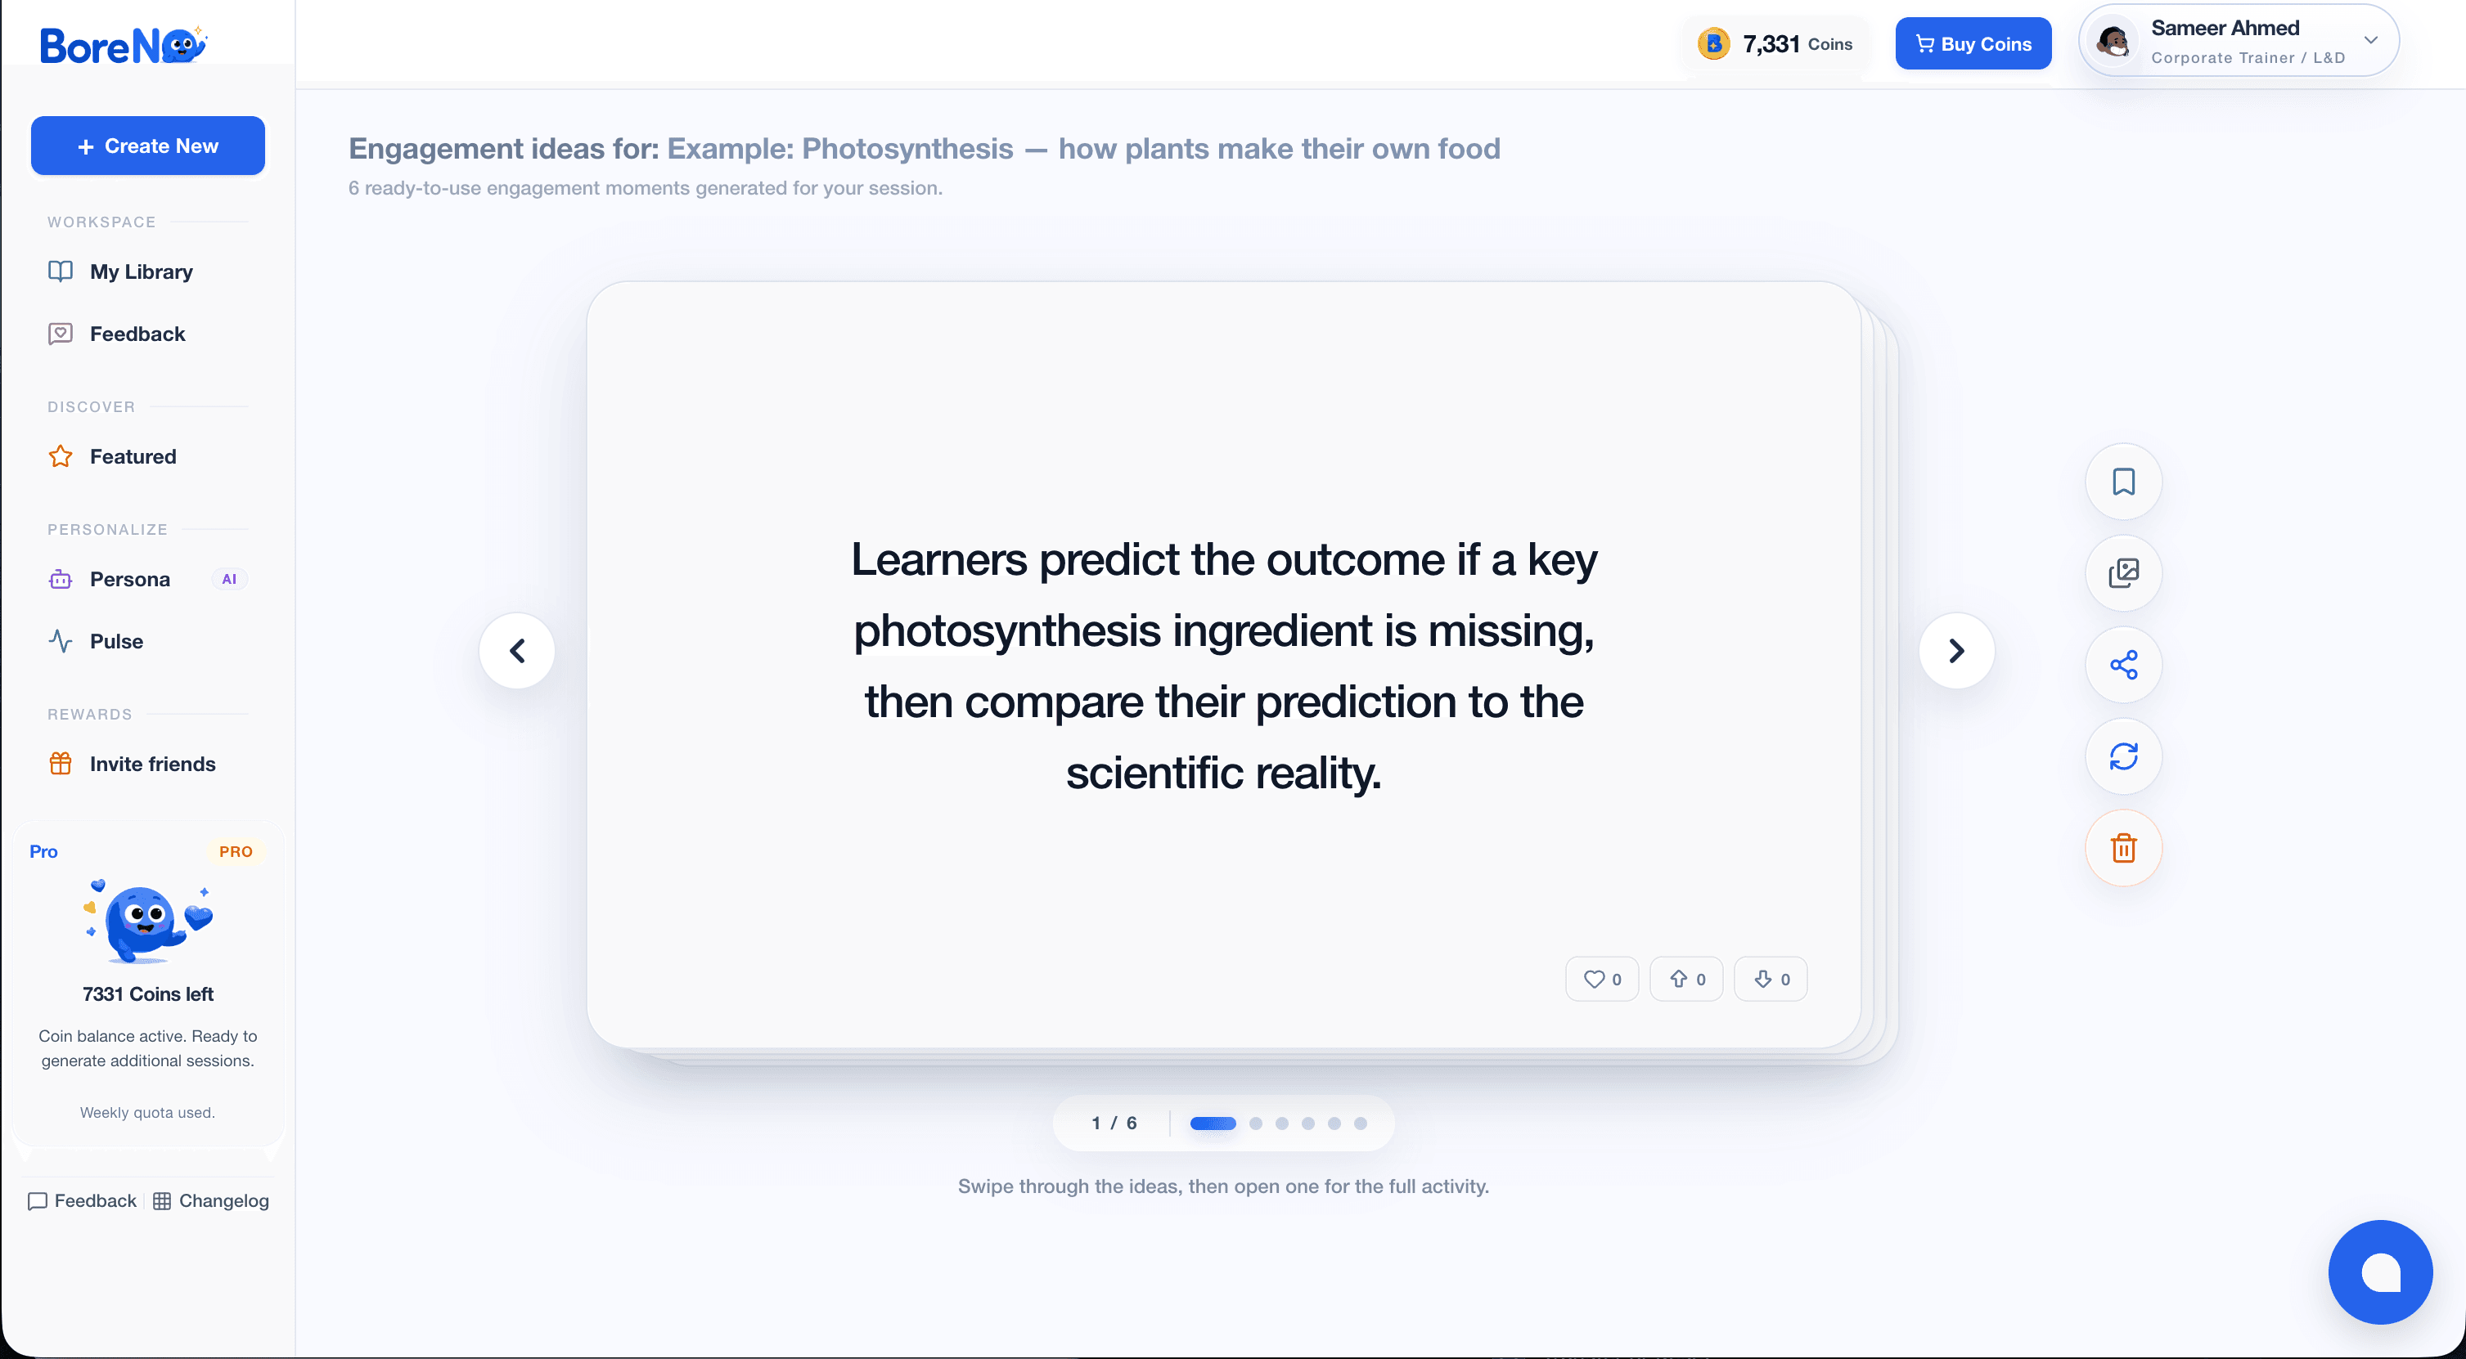Click the Pro plan label

pyautogui.click(x=43, y=852)
